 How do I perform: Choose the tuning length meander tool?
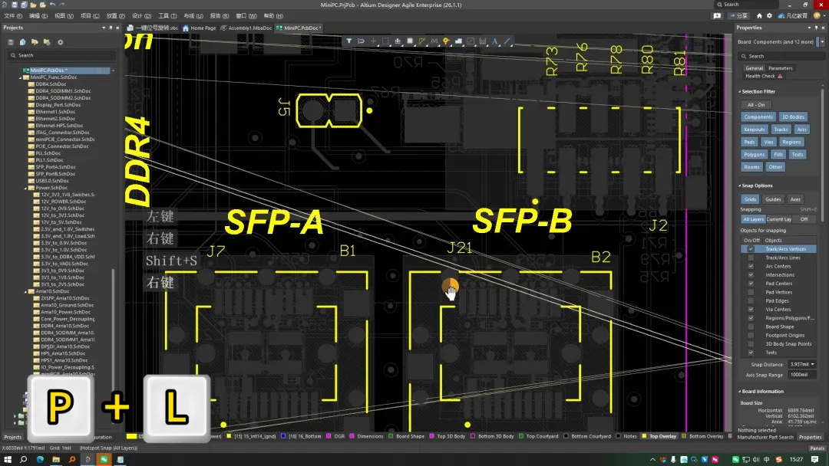[434, 41]
